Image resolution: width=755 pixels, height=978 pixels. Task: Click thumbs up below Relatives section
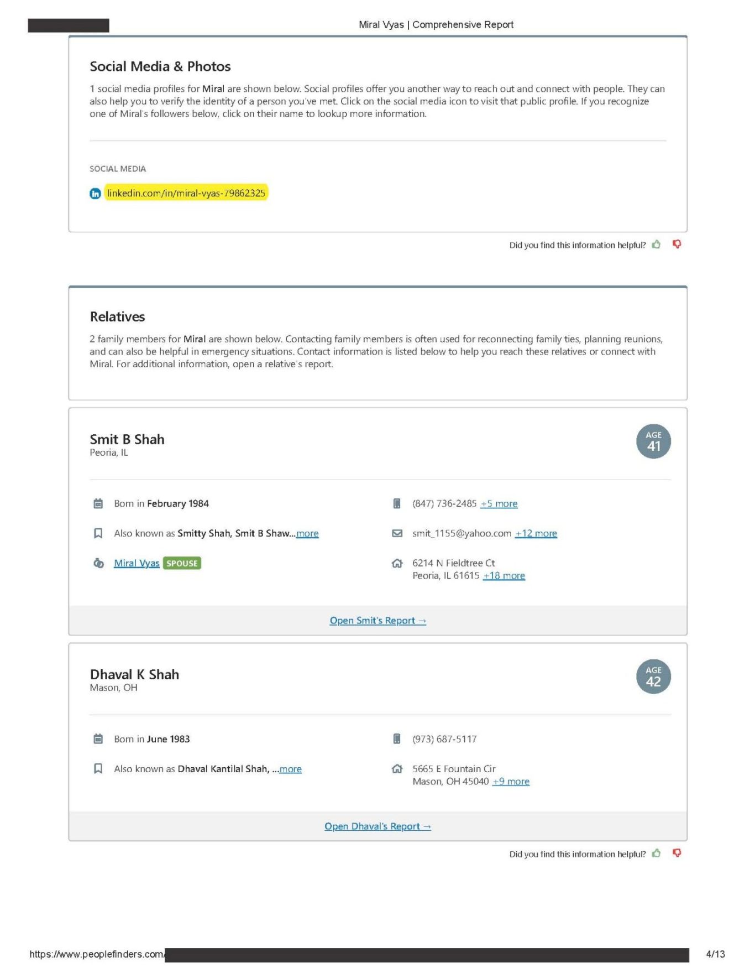(656, 854)
